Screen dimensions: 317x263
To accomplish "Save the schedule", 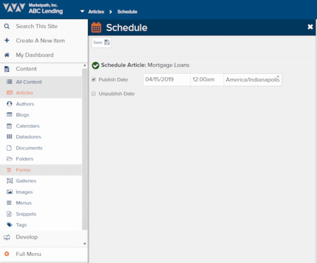I will (101, 42).
